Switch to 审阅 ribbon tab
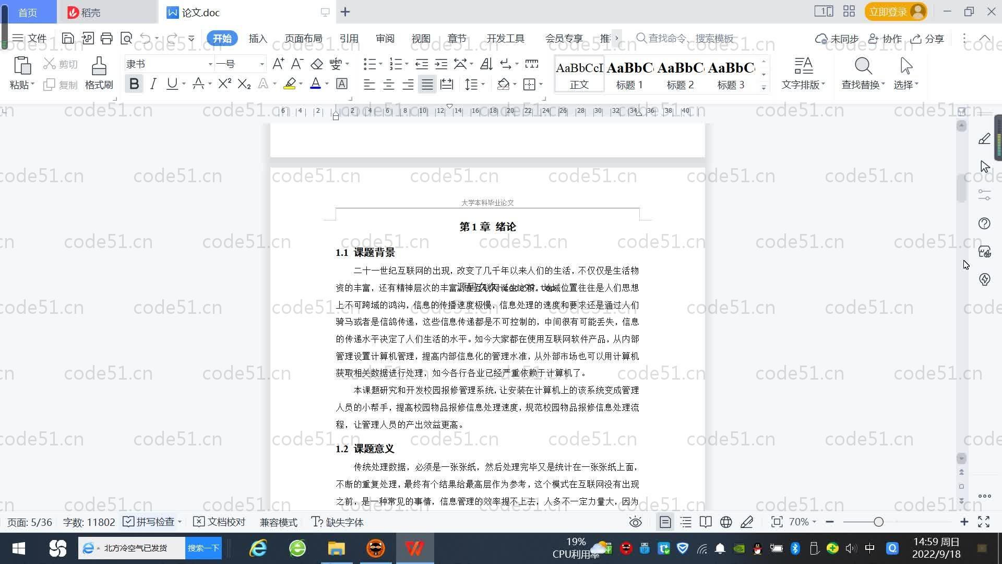 (385, 38)
